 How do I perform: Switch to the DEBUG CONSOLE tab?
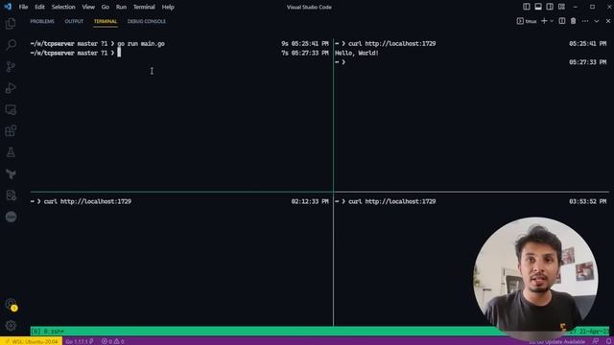147,21
